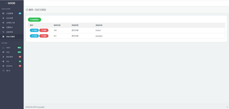229x109 pixels.
Task: Select the 自定义错误 plus-box icon
Action: 3,37
